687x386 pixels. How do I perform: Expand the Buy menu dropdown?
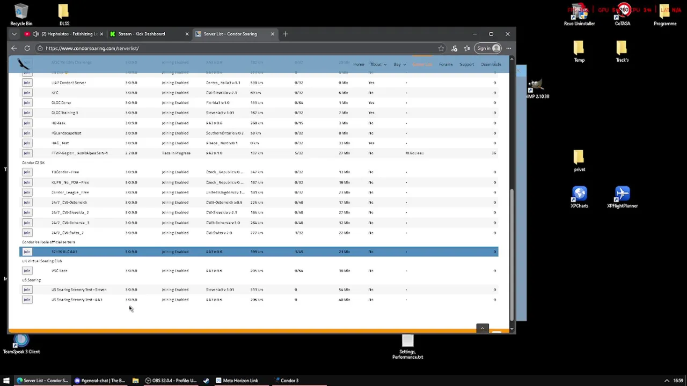click(x=399, y=64)
